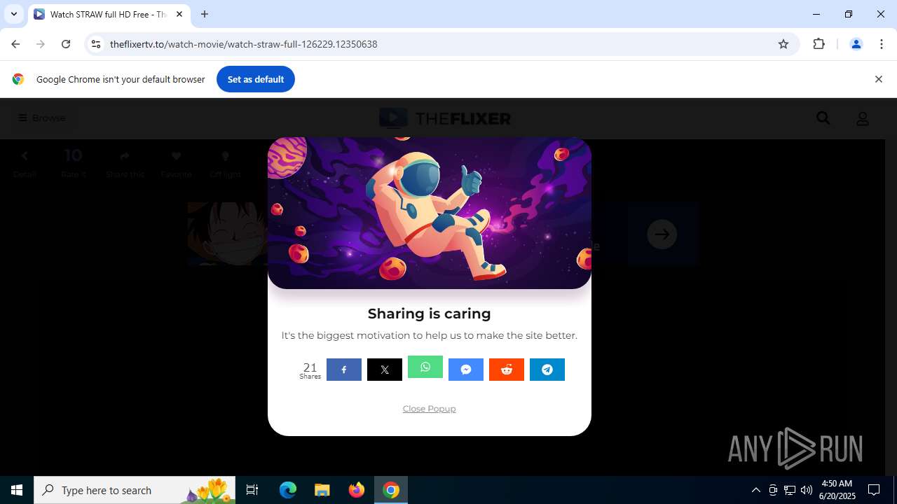This screenshot has width=897, height=504.
Task: Launch Firefox from taskbar
Action: click(357, 490)
